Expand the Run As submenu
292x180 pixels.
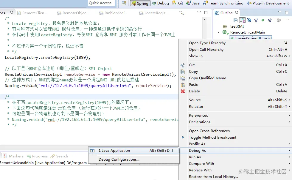[235, 157]
